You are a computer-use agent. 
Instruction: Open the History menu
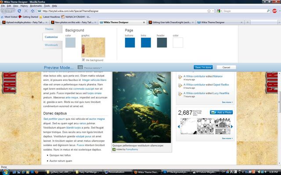coord(24,6)
